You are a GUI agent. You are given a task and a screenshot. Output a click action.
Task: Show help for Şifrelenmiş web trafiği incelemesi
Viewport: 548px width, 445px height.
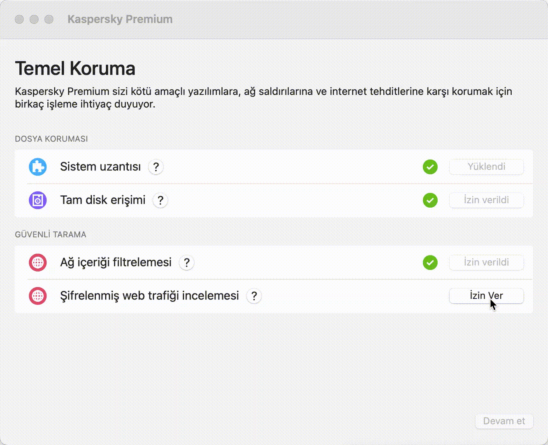[254, 296]
